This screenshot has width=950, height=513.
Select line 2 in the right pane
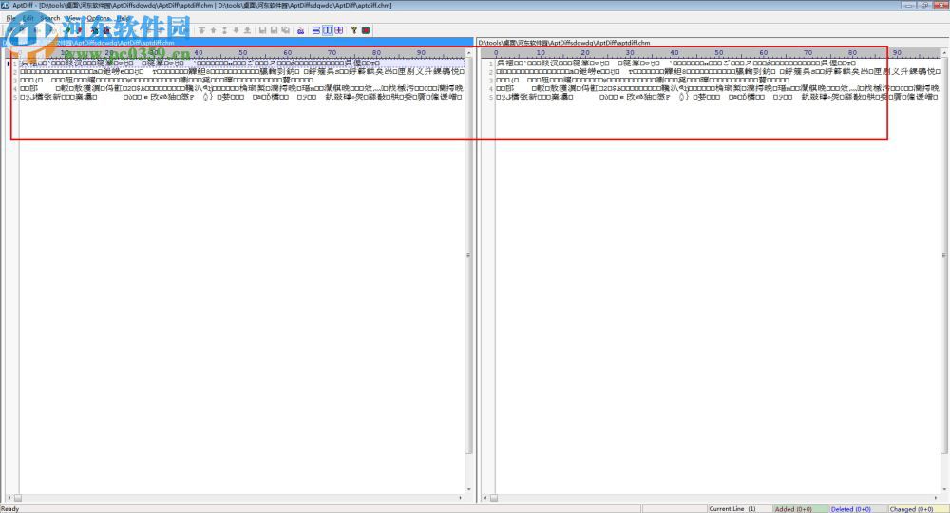tap(718, 71)
